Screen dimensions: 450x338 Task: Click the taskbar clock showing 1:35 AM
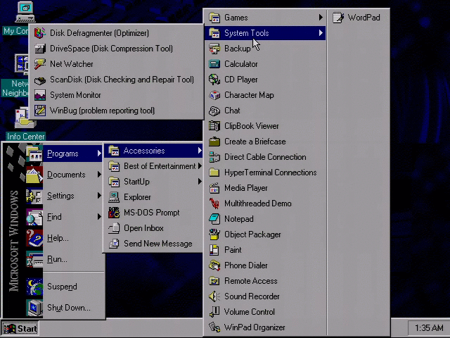point(429,327)
